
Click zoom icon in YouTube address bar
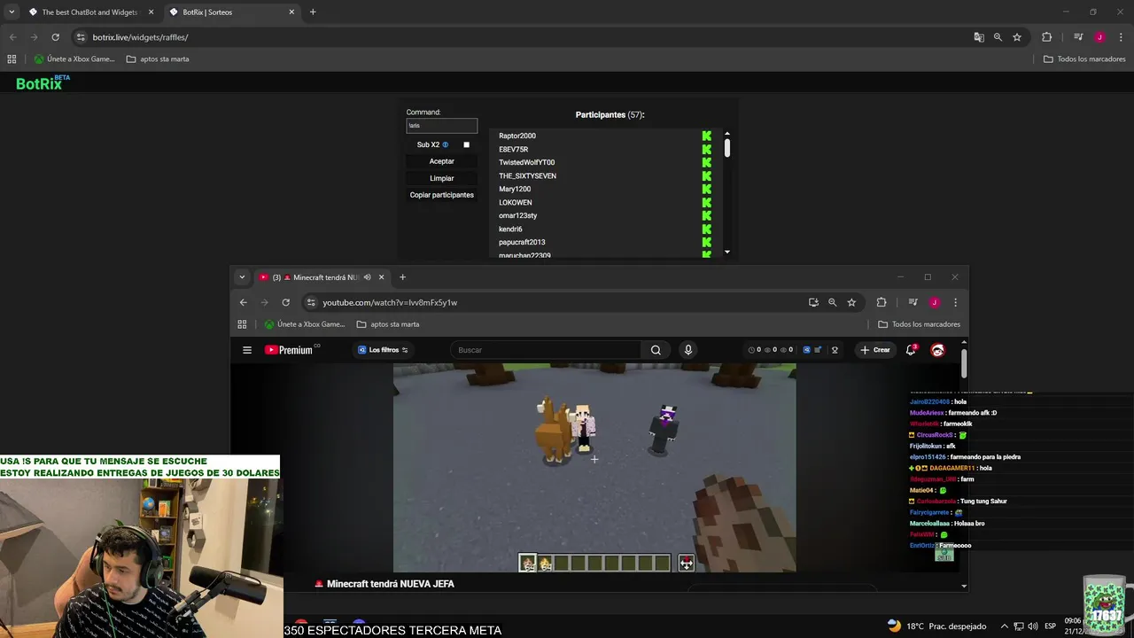pyautogui.click(x=832, y=302)
